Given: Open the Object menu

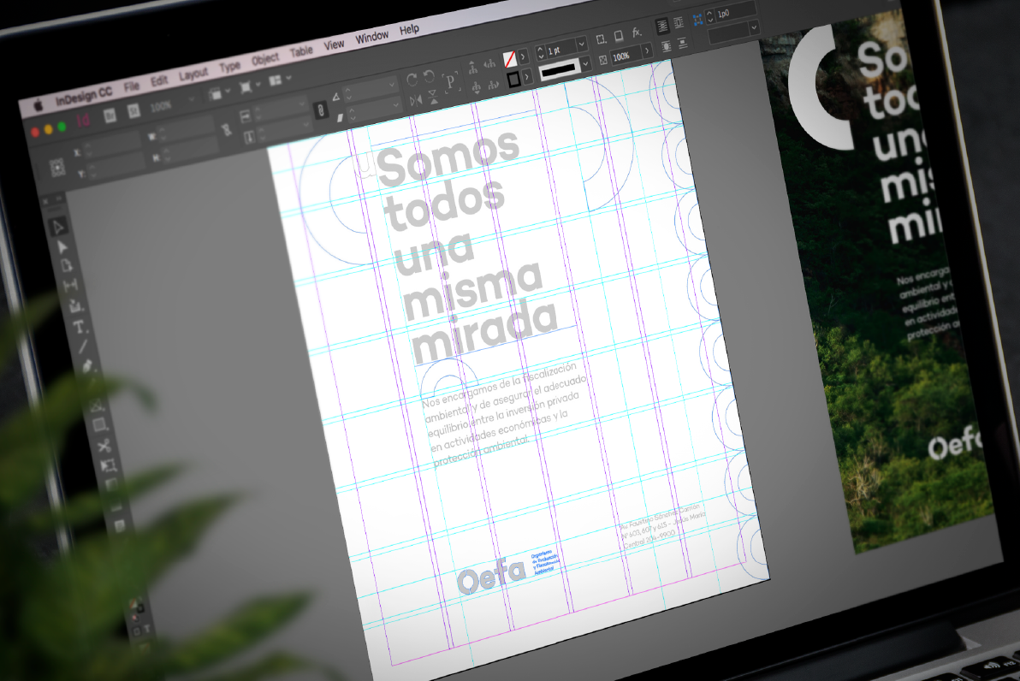Looking at the screenshot, I should tap(265, 59).
